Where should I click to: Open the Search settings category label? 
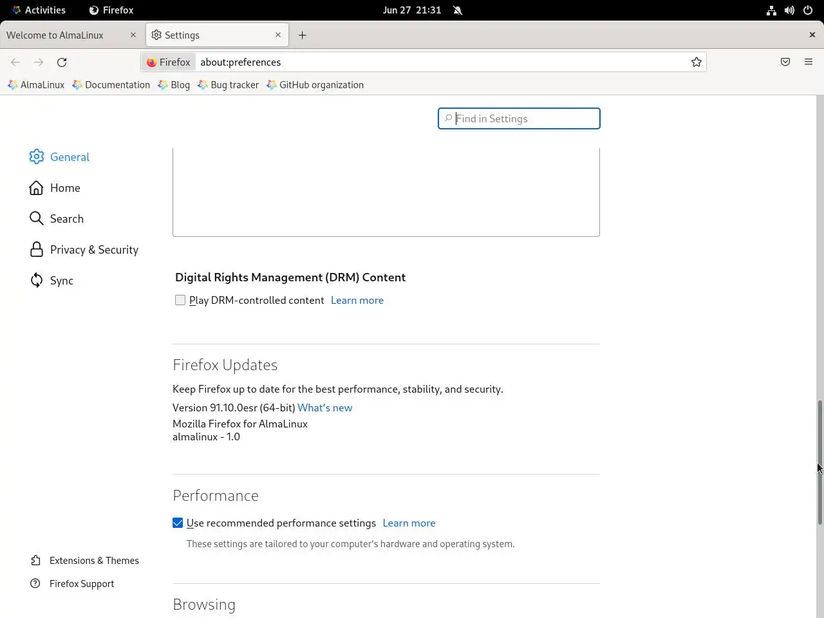pyautogui.click(x=67, y=219)
